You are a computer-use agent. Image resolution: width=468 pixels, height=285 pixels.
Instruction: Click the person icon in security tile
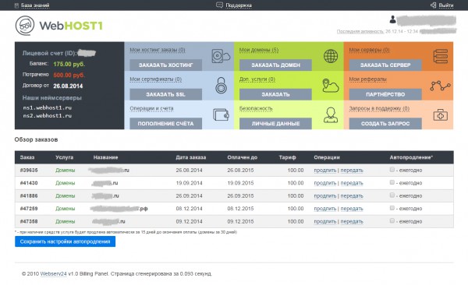pos(331,115)
